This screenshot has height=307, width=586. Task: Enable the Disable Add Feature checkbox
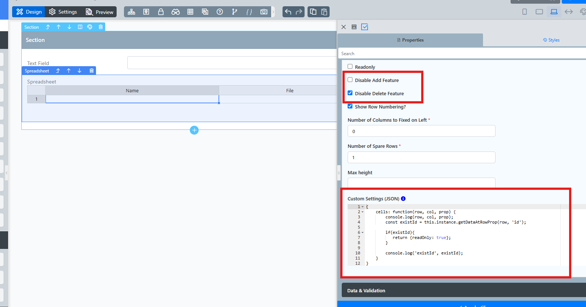tap(350, 80)
